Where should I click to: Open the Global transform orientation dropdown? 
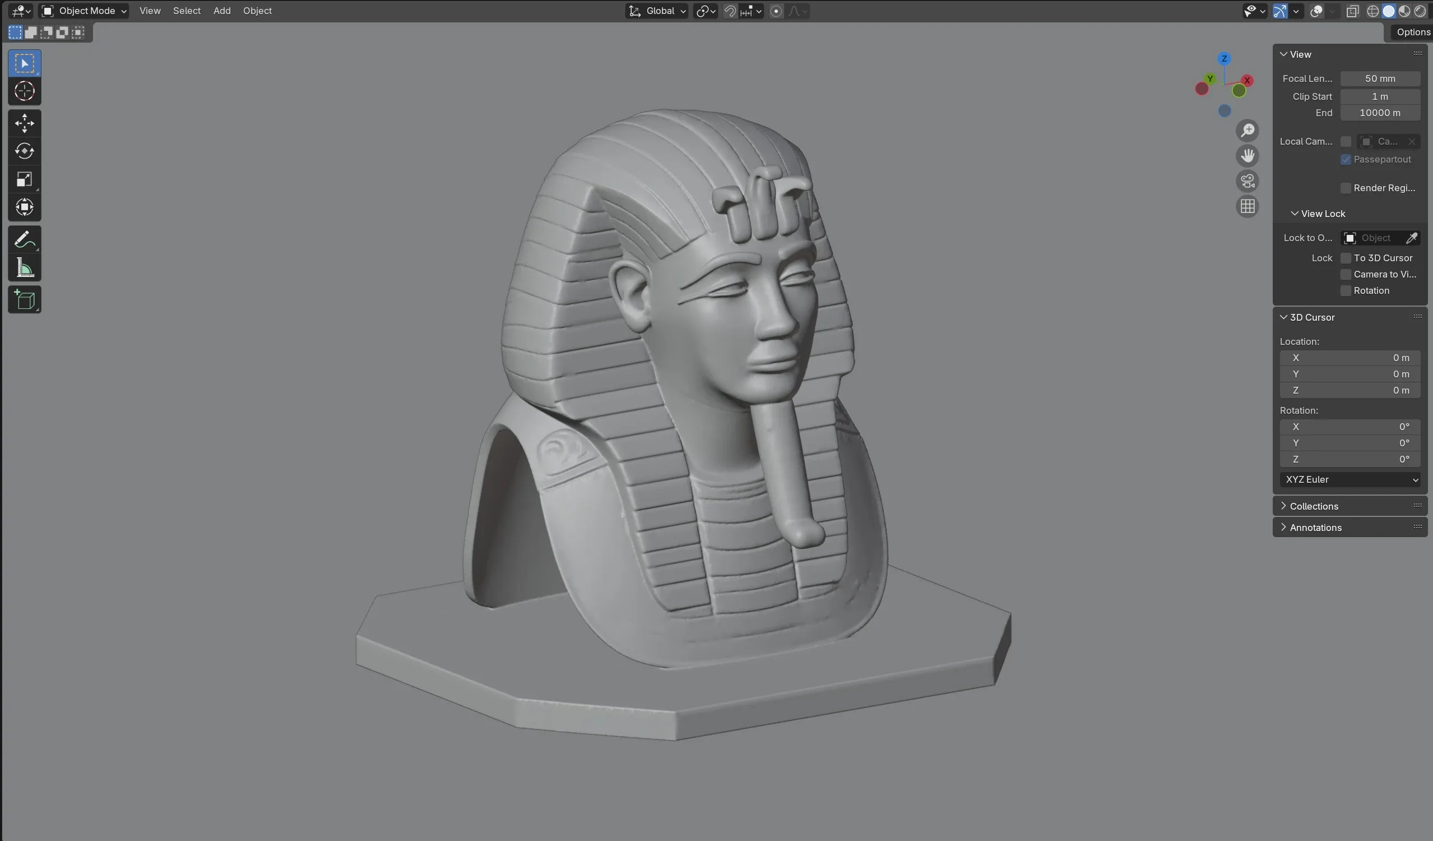(657, 11)
